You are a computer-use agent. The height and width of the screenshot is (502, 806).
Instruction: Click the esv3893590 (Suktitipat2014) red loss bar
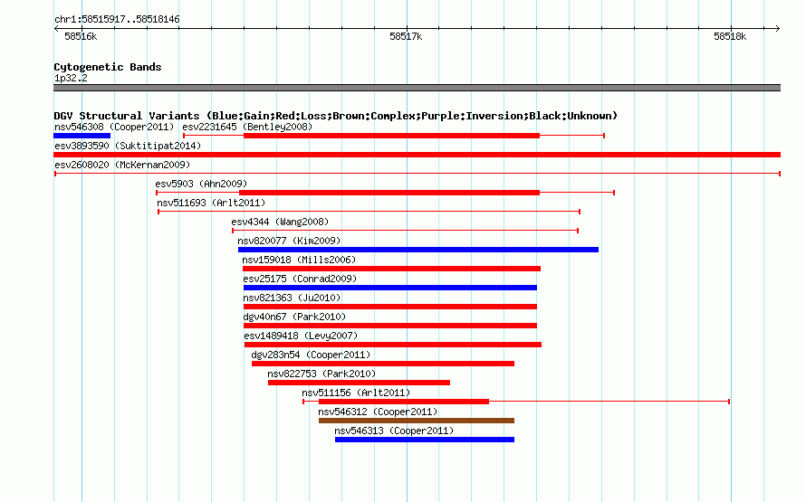click(x=417, y=155)
